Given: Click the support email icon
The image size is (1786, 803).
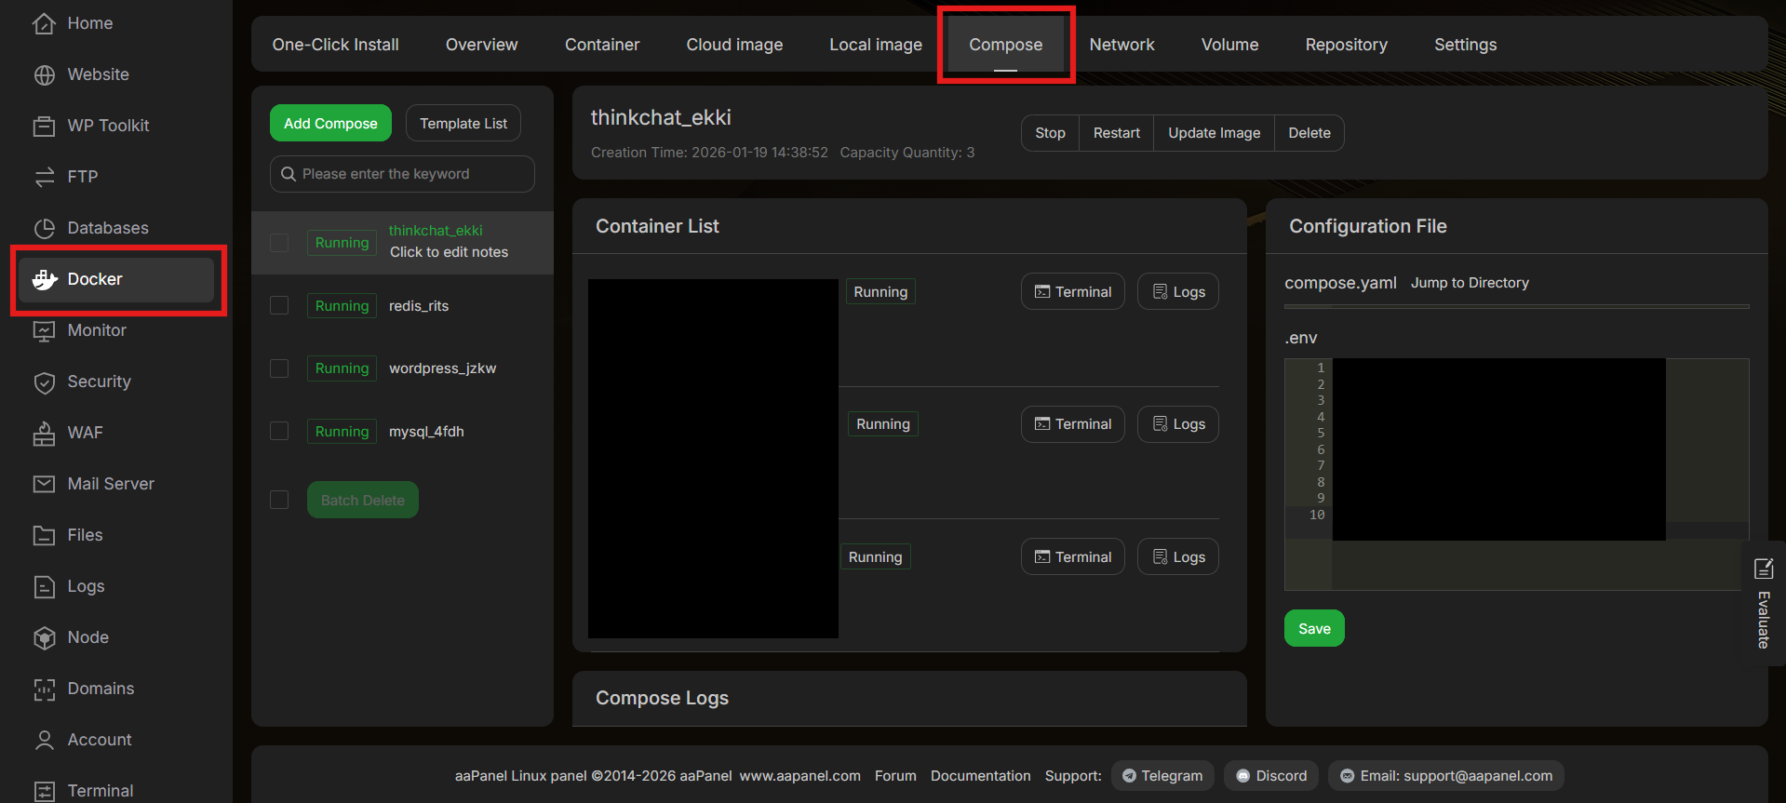Looking at the screenshot, I should [1347, 776].
